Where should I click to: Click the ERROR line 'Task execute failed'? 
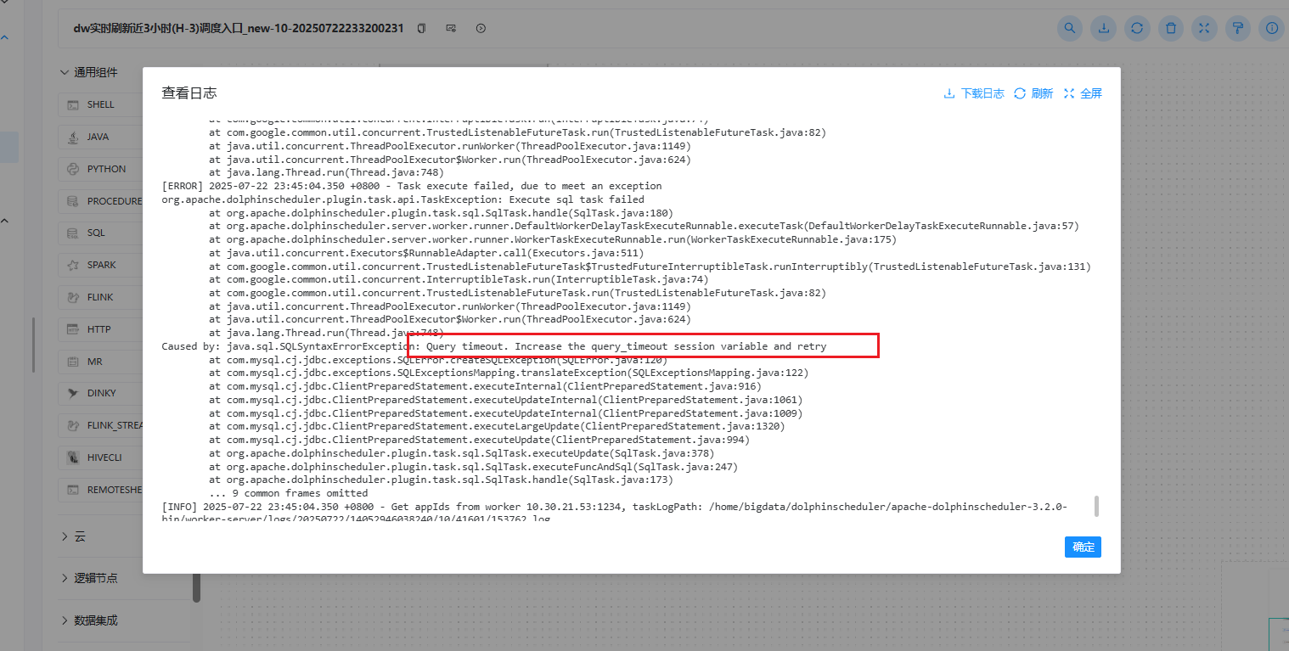[412, 186]
